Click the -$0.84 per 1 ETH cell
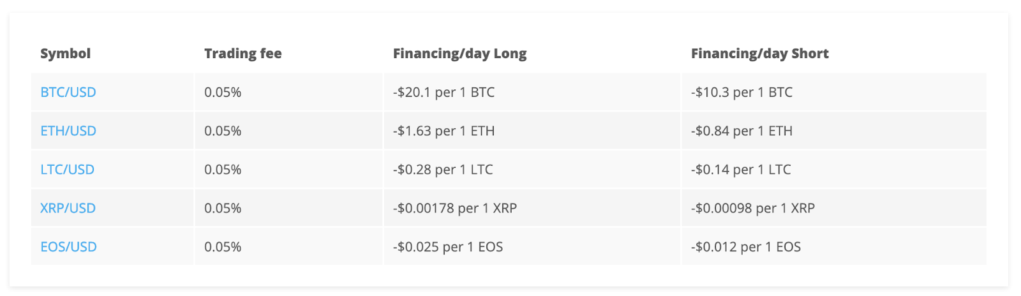Image resolution: width=1021 pixels, height=296 pixels. tap(742, 131)
